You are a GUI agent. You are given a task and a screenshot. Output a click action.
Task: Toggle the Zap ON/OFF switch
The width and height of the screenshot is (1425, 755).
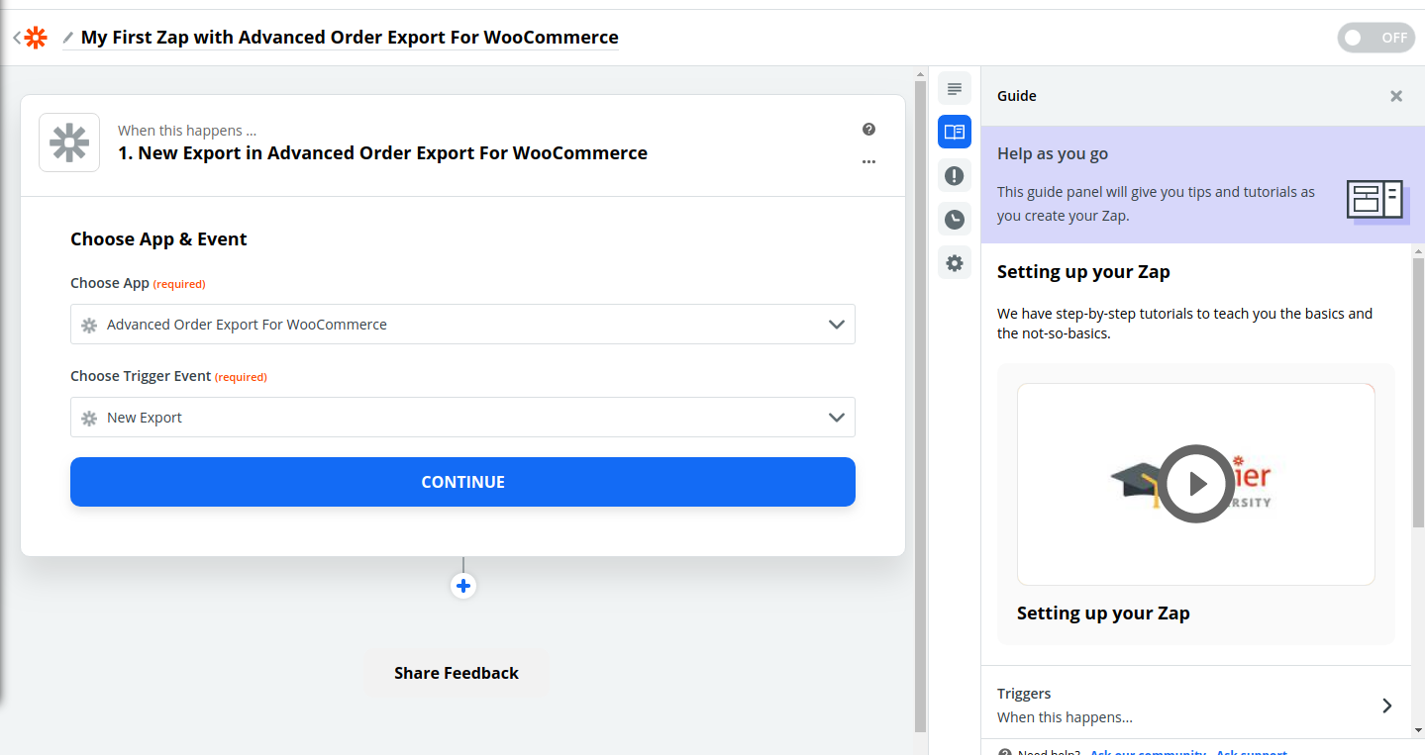[1375, 38]
